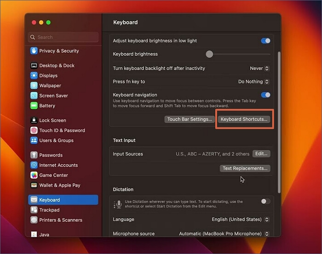Click the Input Sources row text
322x254 pixels.
[x=128, y=154]
